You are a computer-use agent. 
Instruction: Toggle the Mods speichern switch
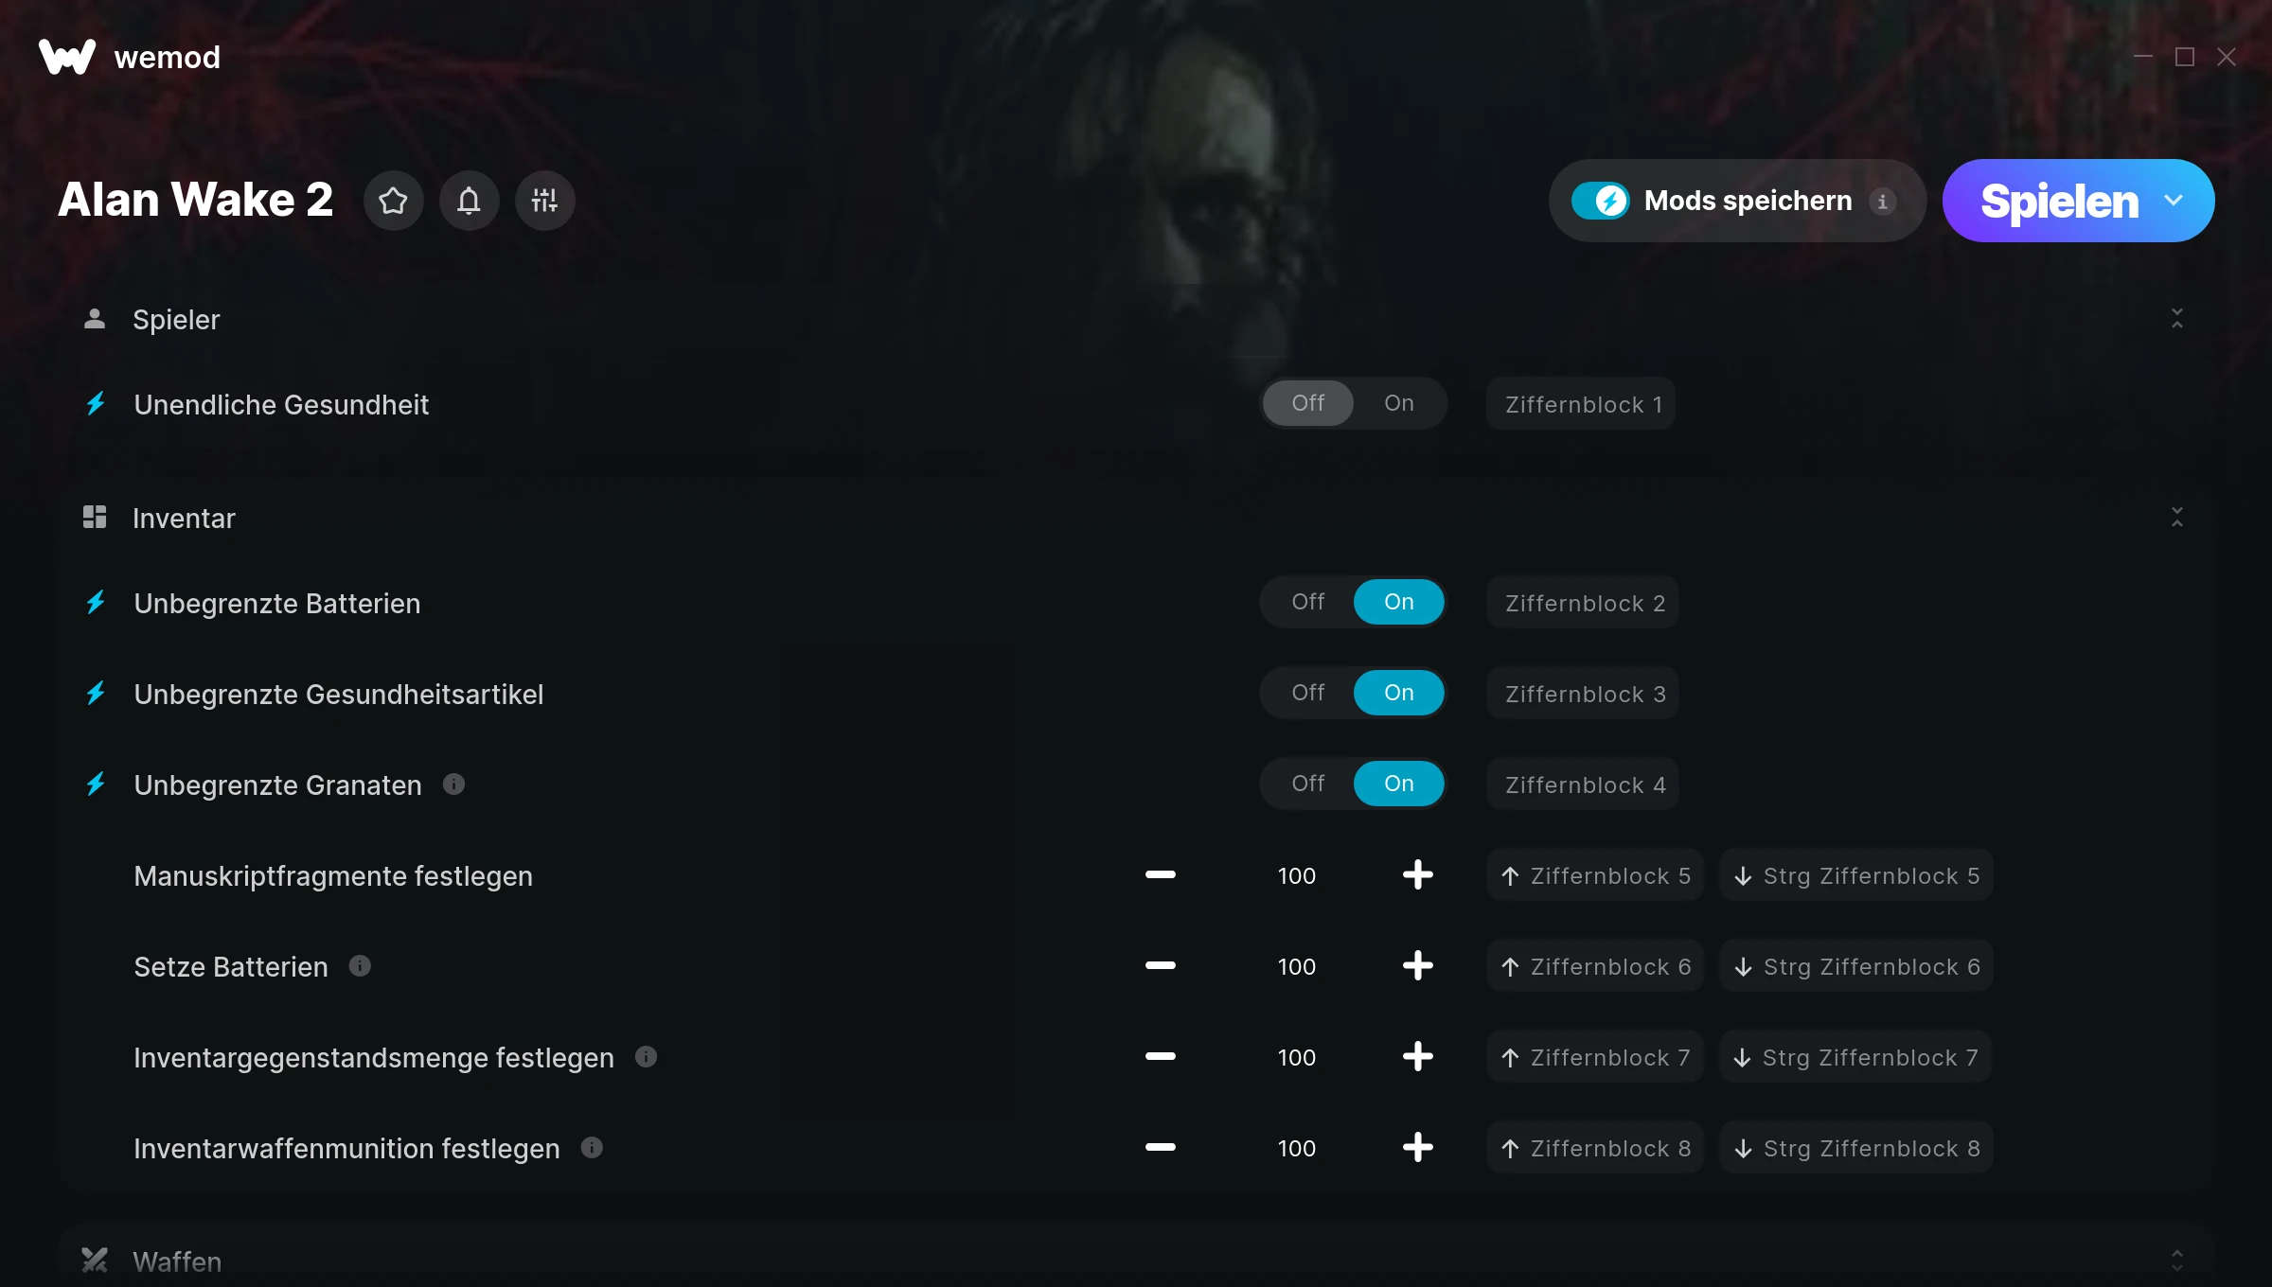(x=1600, y=201)
